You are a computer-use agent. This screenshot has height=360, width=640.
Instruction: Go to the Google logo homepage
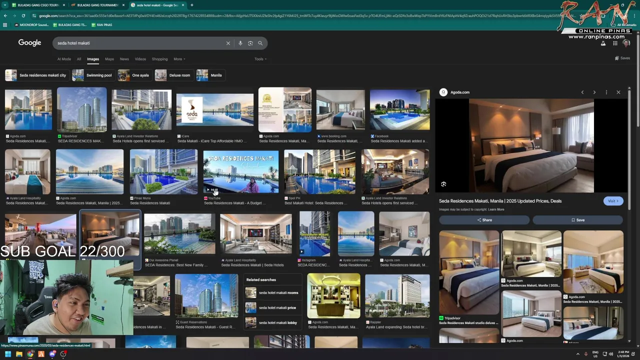pyautogui.click(x=30, y=43)
